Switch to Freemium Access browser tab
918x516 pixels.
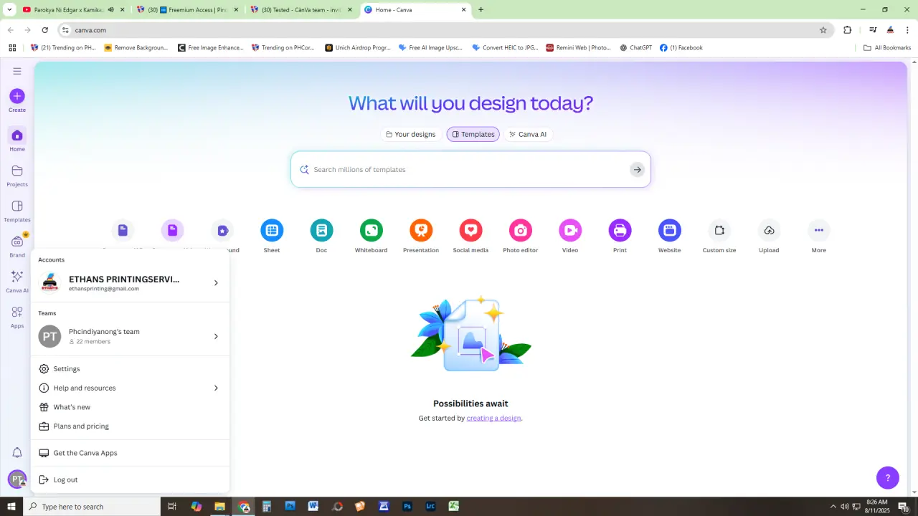tap(188, 10)
